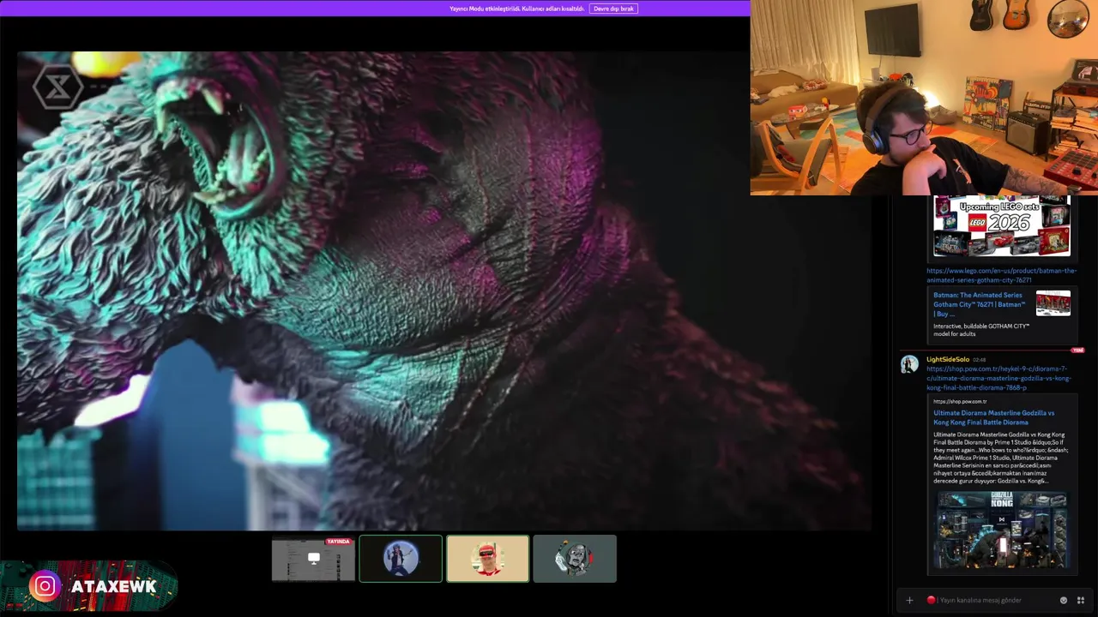Click the Instagram icon in ATAXEWK overlay

(x=45, y=586)
